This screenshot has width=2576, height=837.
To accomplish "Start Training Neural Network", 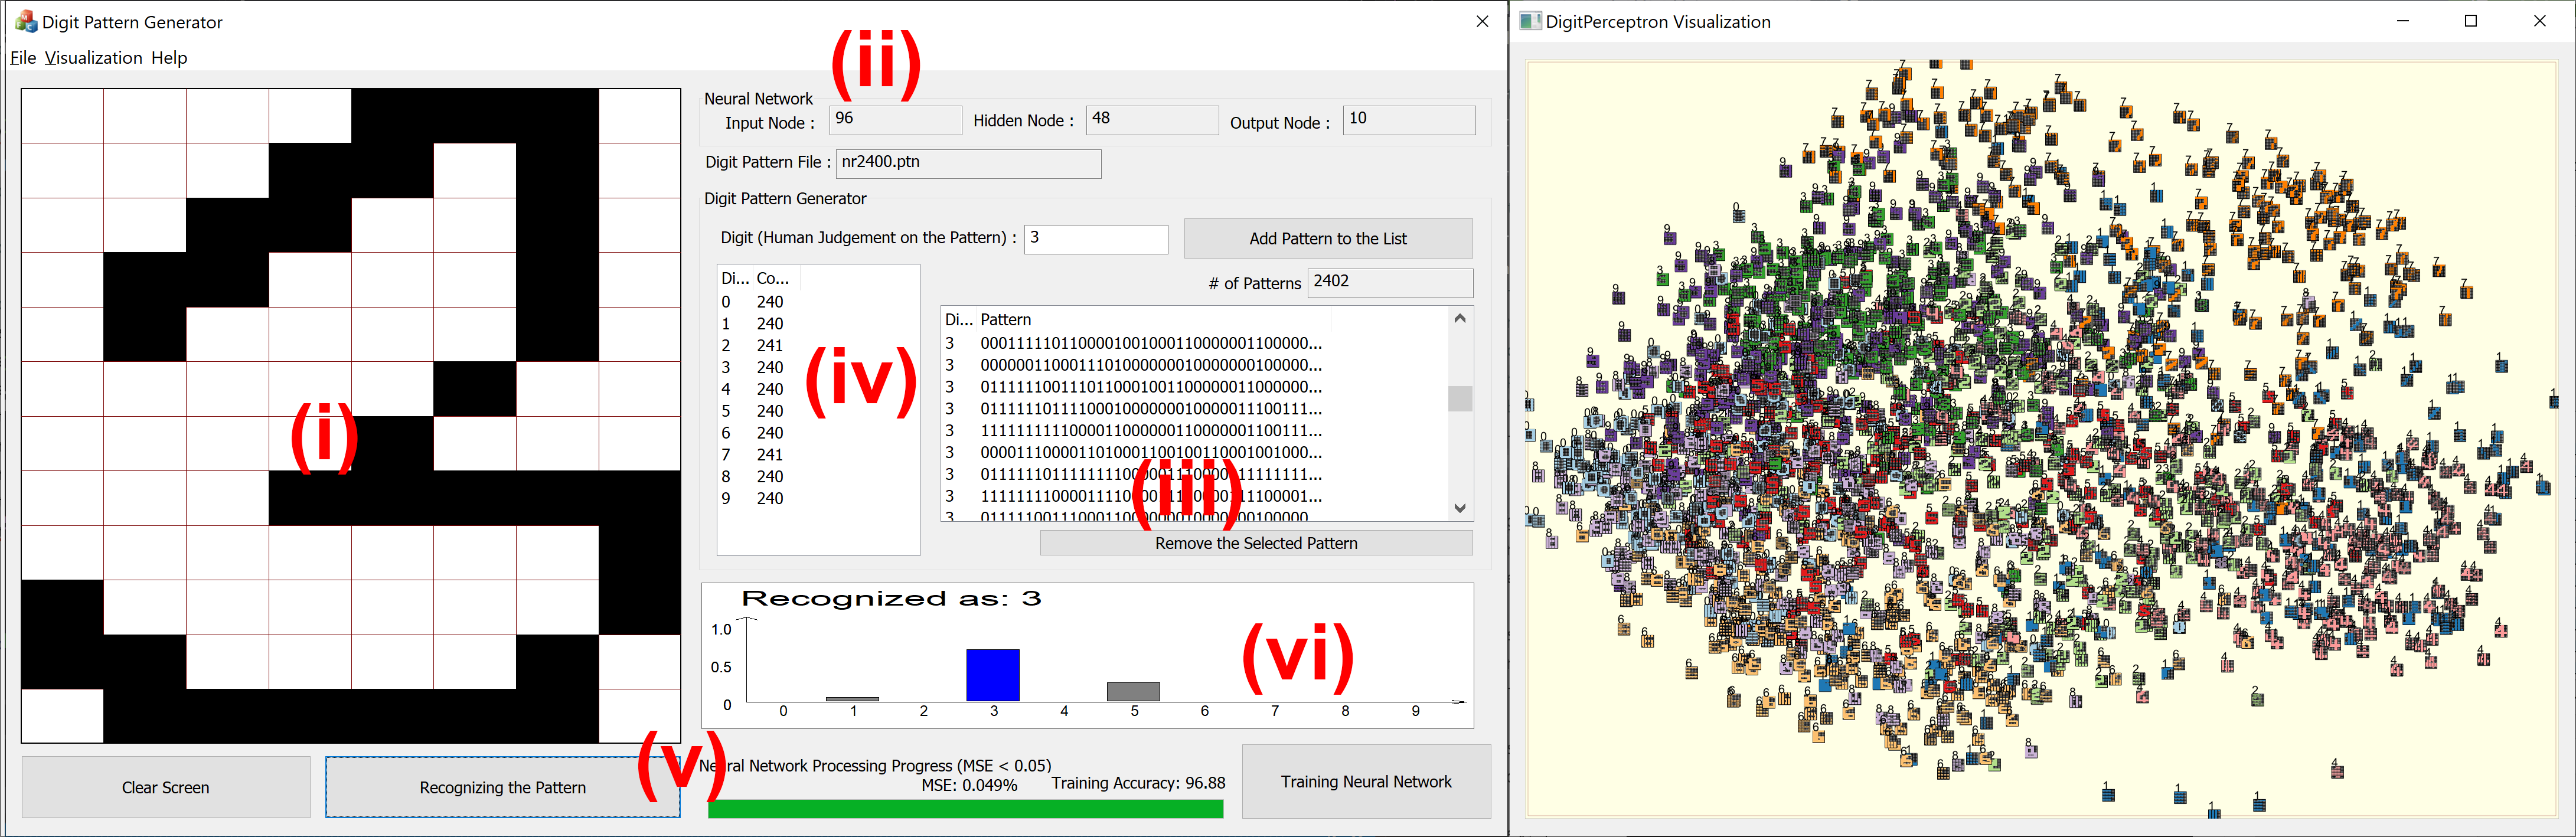I will point(1365,781).
